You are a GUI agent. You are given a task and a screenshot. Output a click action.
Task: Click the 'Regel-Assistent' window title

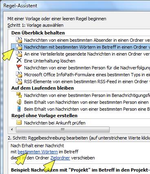(x=20, y=6)
